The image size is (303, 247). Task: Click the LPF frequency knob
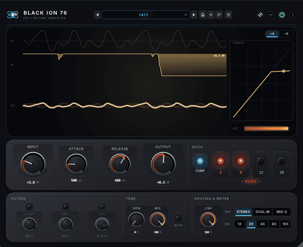click(x=102, y=225)
